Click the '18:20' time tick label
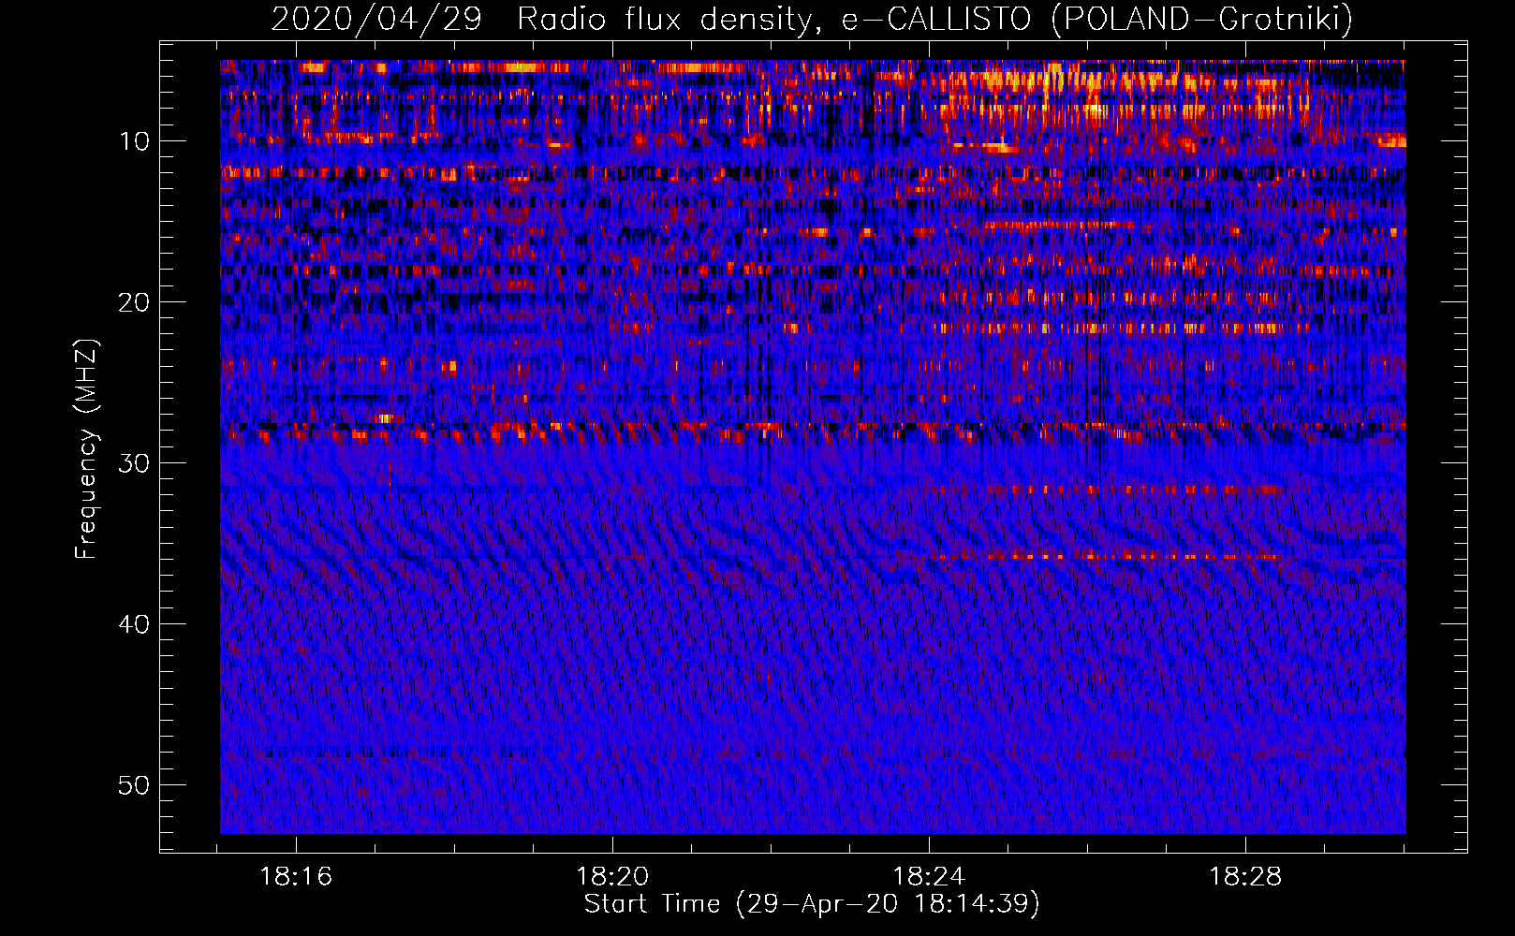Image resolution: width=1515 pixels, height=936 pixels. 612,877
